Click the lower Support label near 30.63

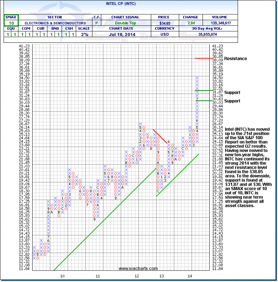click(x=232, y=101)
